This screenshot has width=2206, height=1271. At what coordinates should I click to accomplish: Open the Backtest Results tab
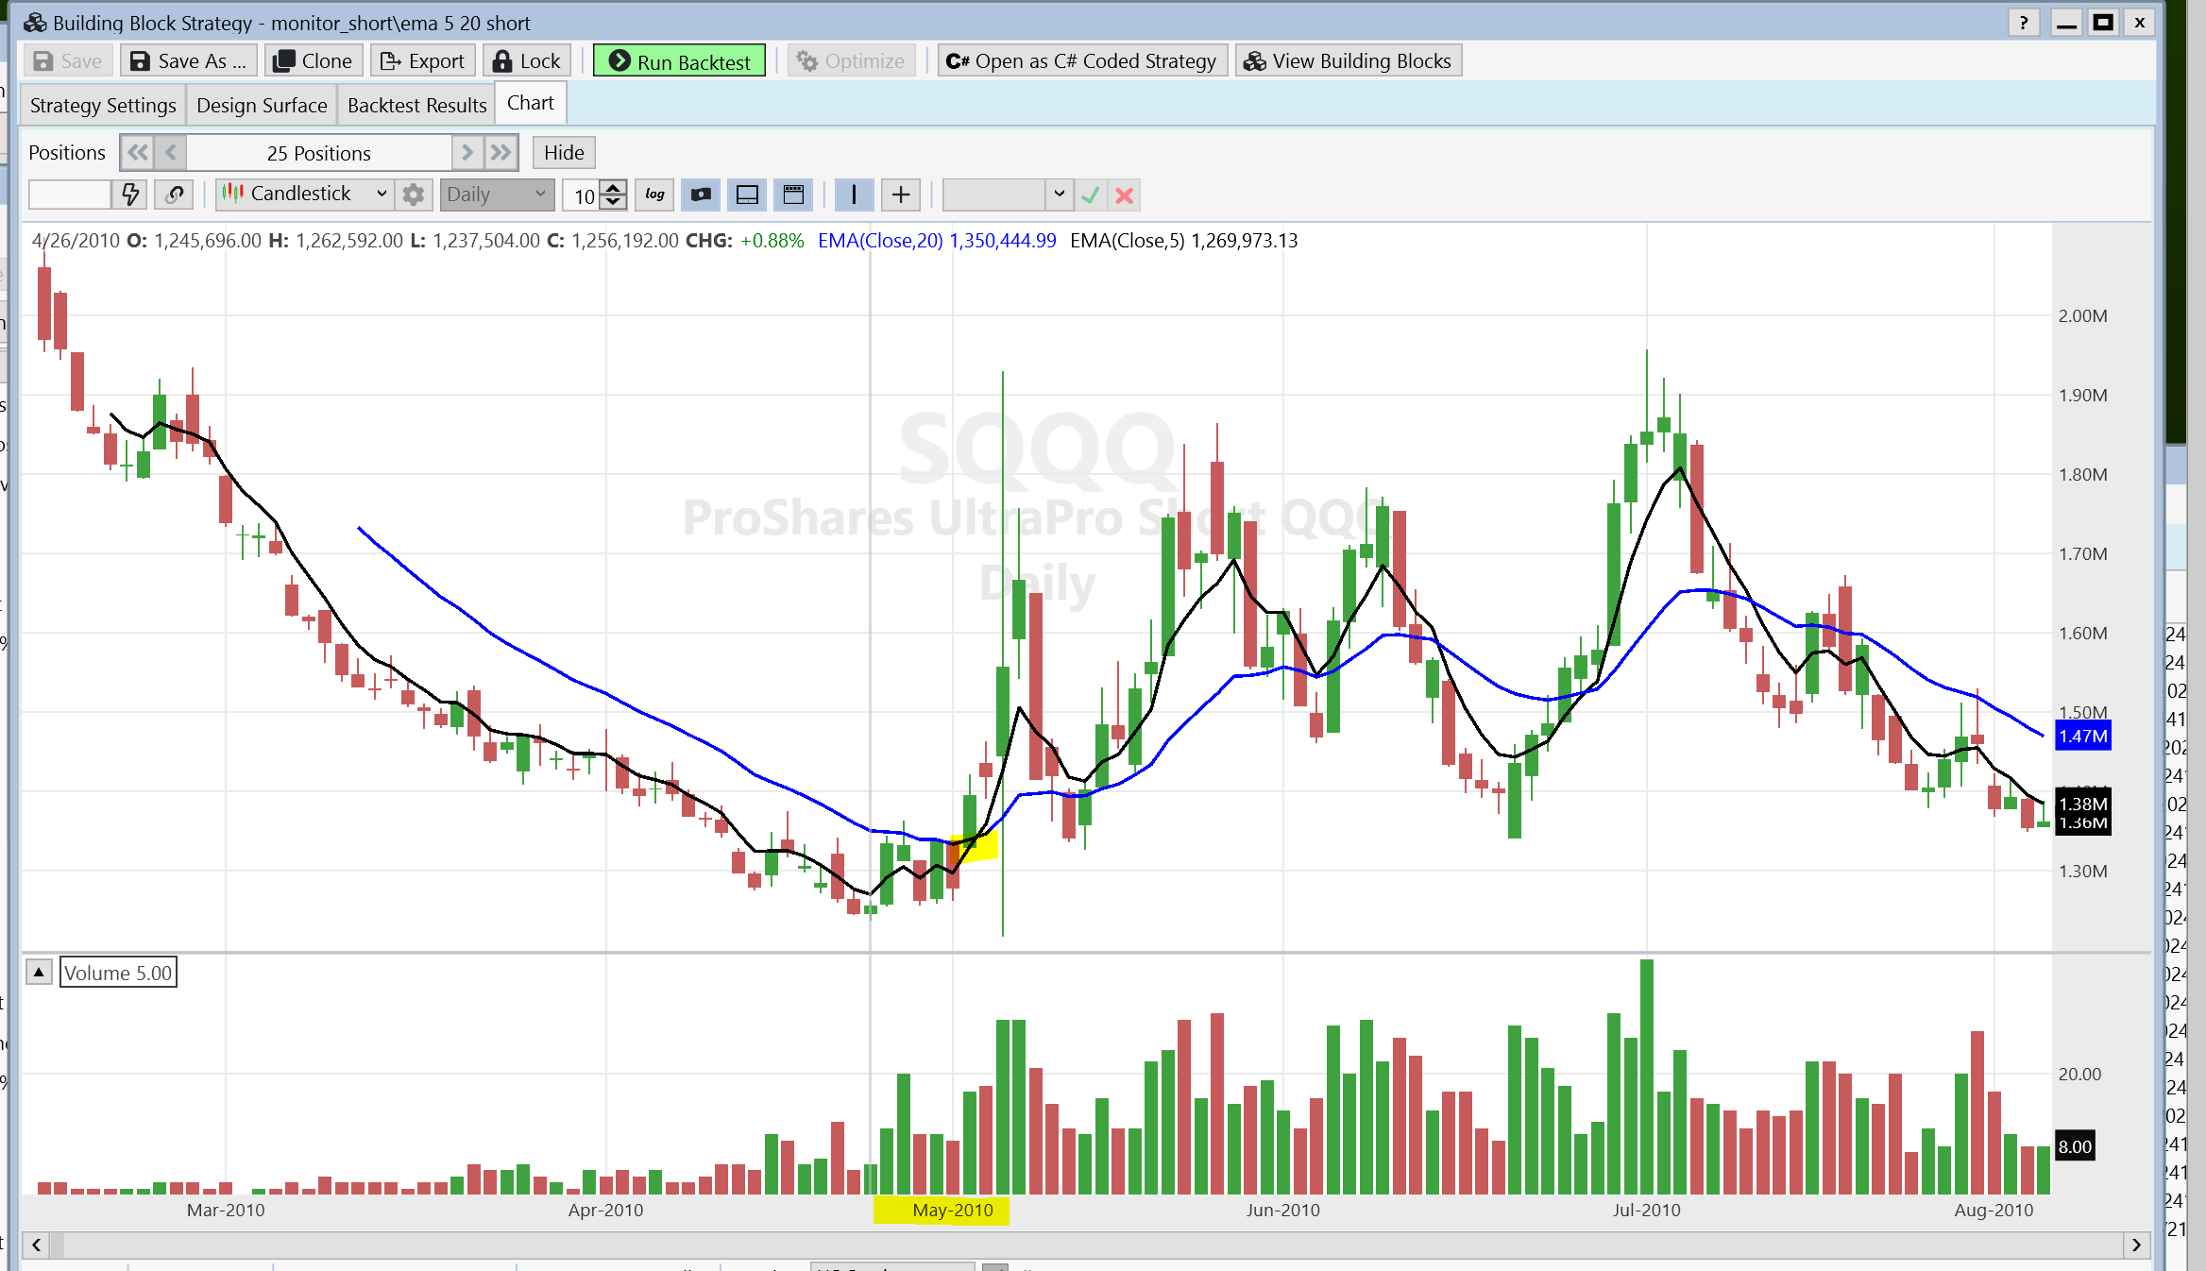pos(416,105)
